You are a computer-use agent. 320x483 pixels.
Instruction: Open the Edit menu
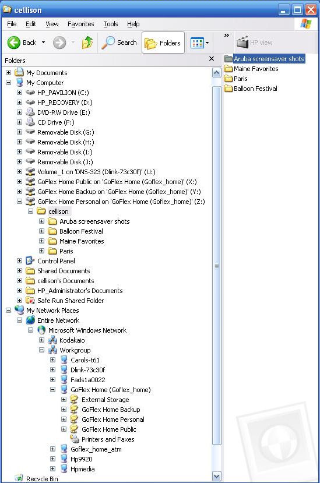pyautogui.click(x=31, y=24)
